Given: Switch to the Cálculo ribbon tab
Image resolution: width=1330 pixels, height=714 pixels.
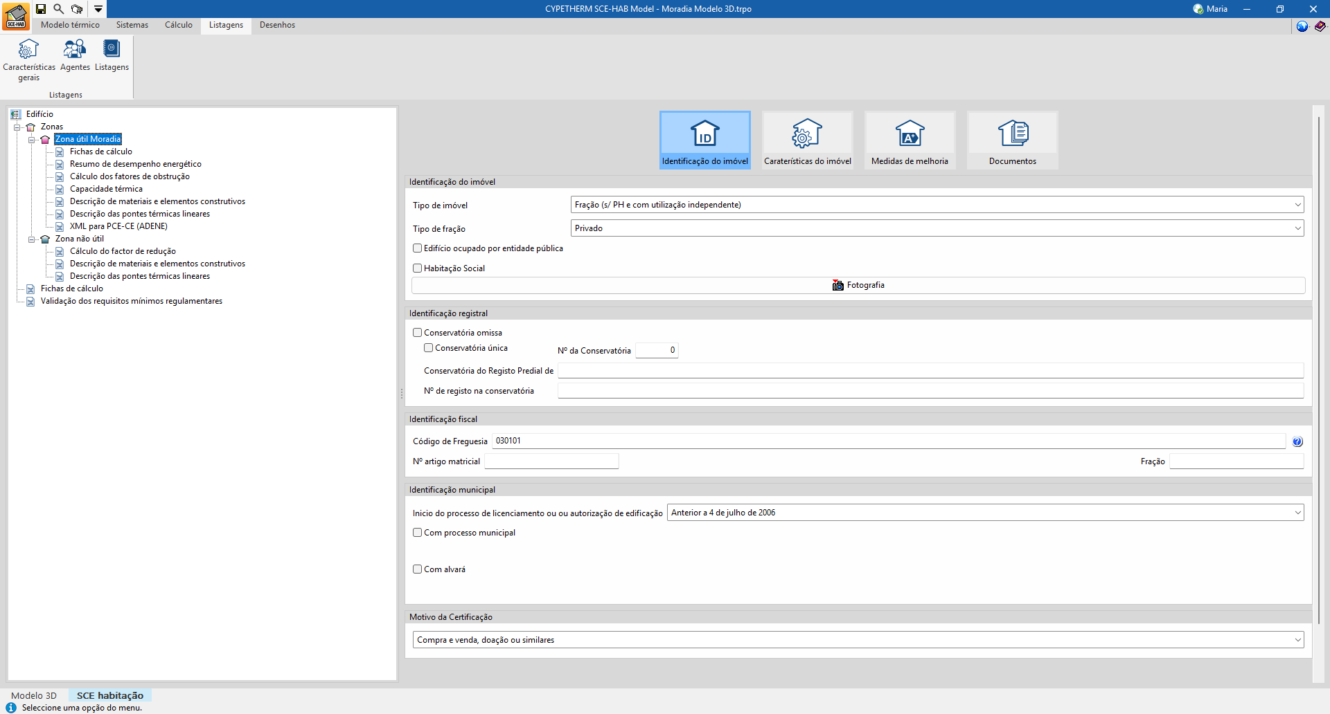Looking at the screenshot, I should (x=178, y=25).
